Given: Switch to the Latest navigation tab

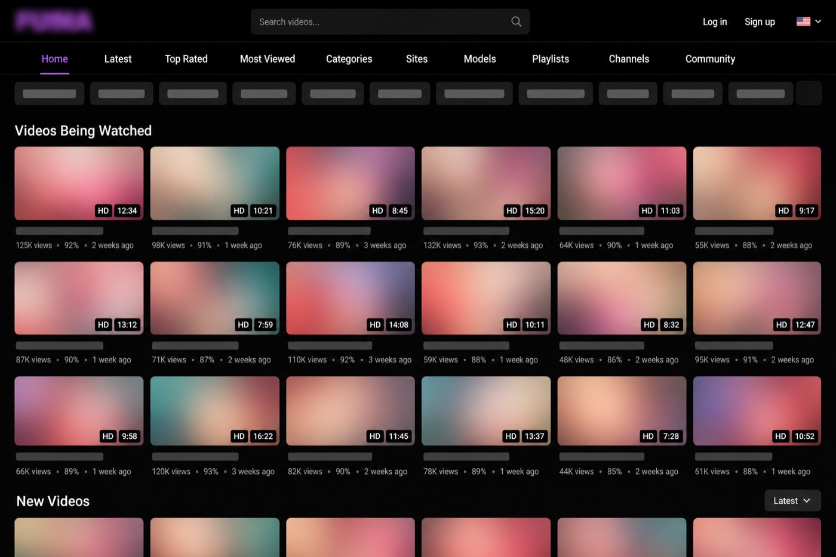Looking at the screenshot, I should [x=118, y=59].
